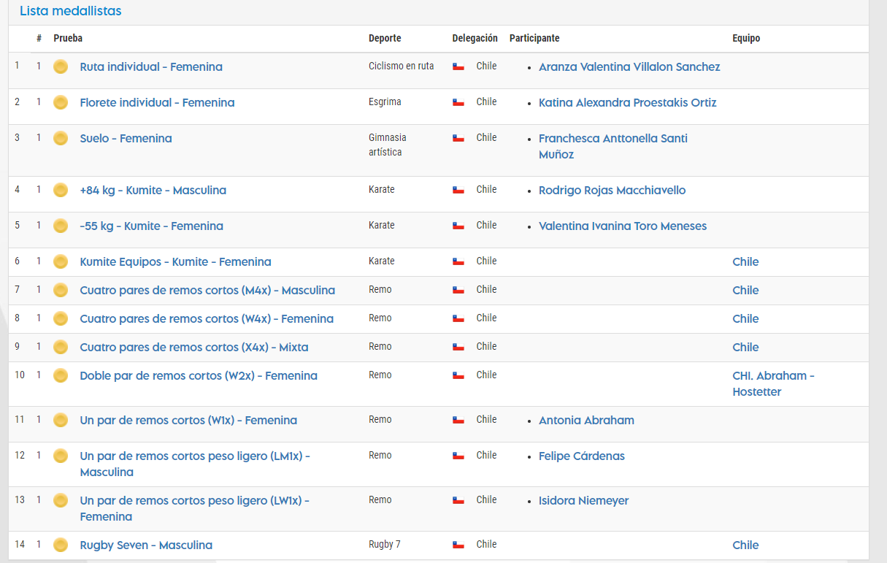
Task: Click the gold medal icon for Rugby Seven
Action: [x=61, y=545]
